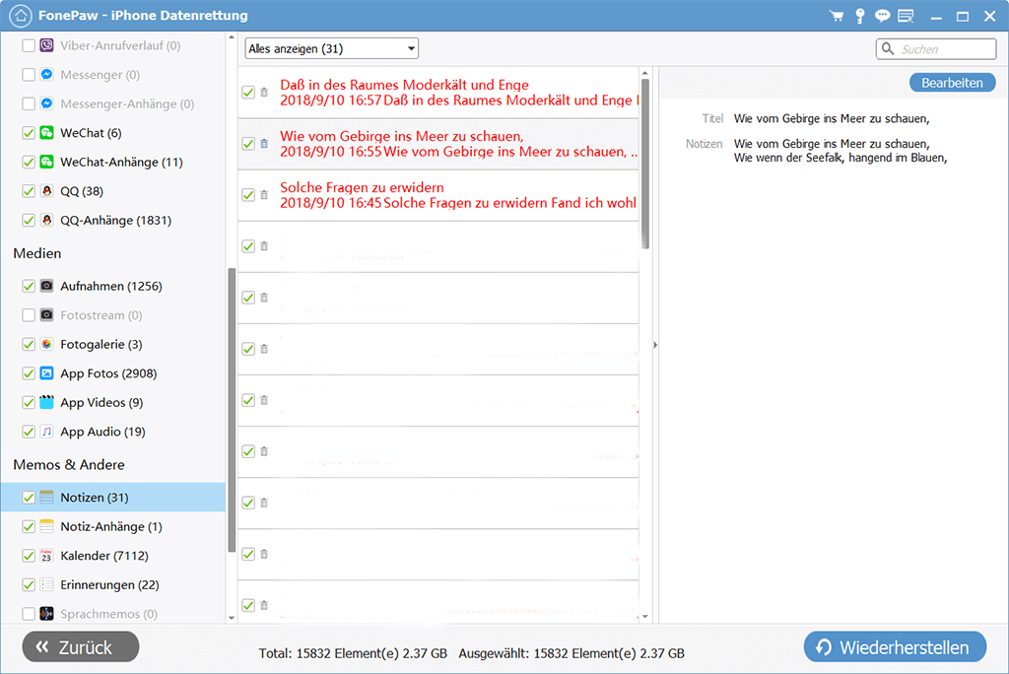Click the notes list scrollbar thumb
The width and height of the screenshot is (1009, 674).
coord(645,164)
